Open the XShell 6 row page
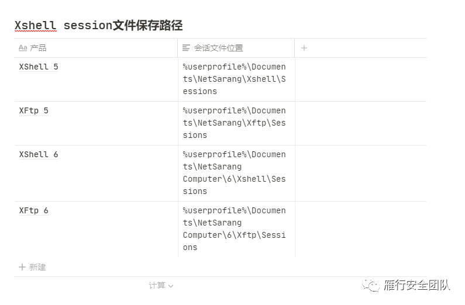Screen dimensions: 465x305 click(x=39, y=155)
